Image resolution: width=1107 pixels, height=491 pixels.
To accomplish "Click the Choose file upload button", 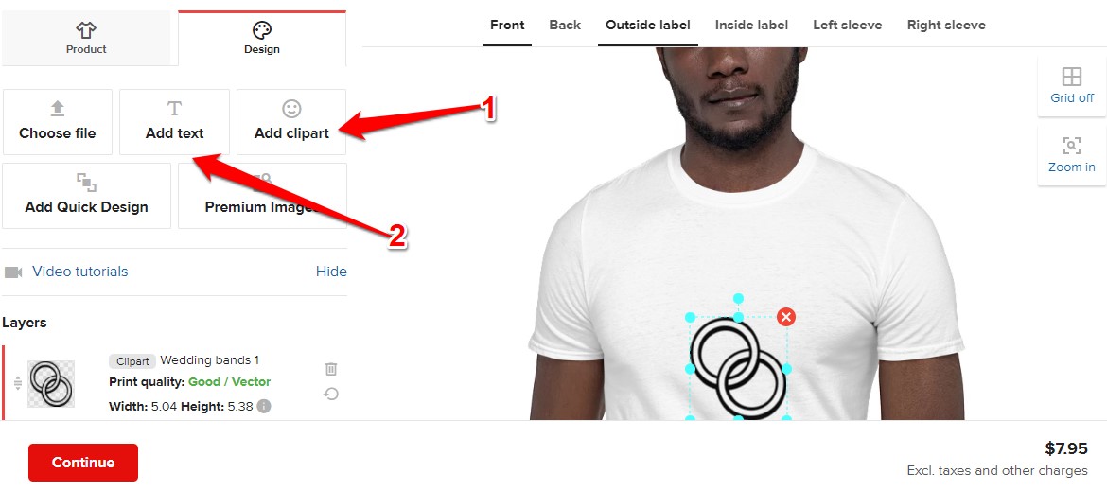I will (x=57, y=121).
